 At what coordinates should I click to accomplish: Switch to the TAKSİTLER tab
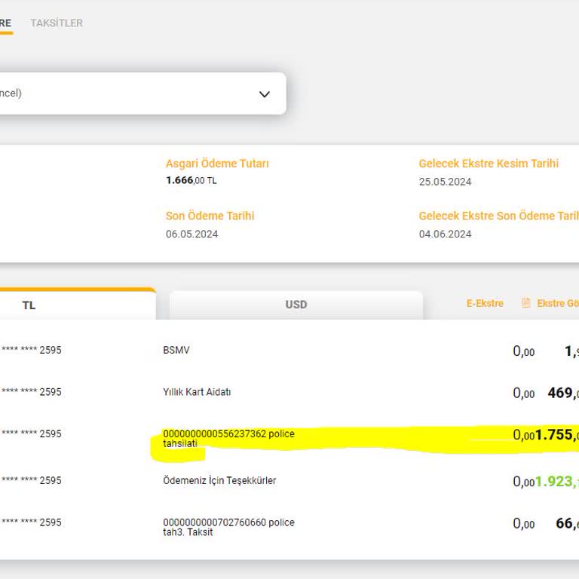point(57,23)
